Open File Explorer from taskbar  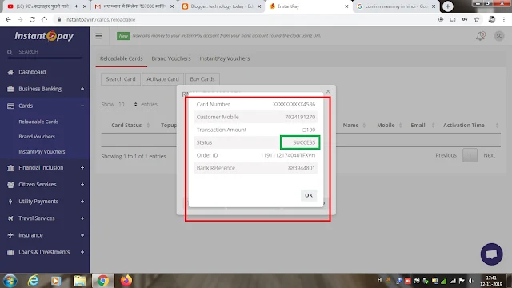pyautogui.click(x=79, y=281)
